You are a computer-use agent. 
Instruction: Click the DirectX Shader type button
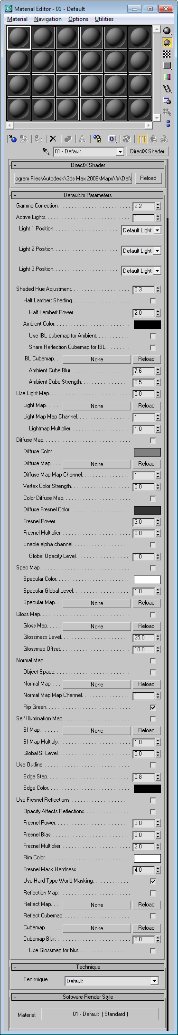coord(147,151)
